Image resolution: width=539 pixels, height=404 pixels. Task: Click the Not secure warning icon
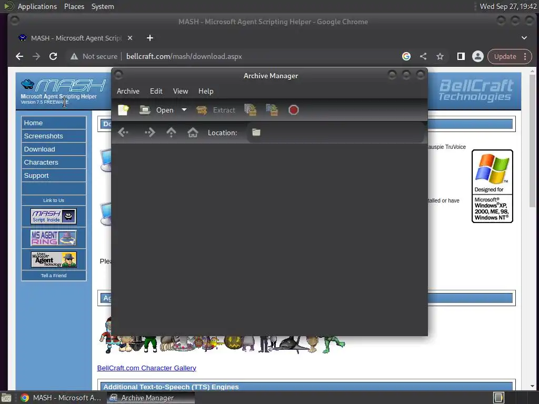click(x=74, y=56)
